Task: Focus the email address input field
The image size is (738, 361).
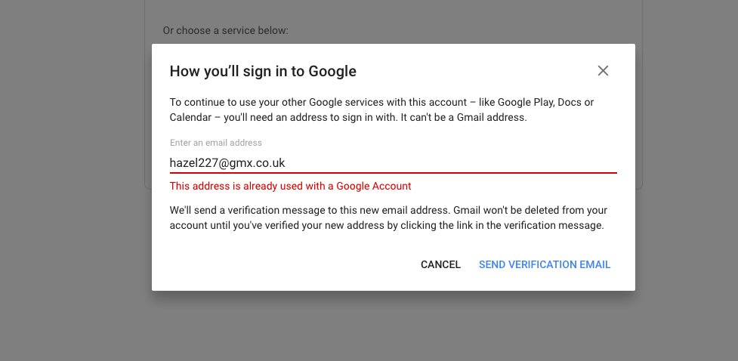Action: point(393,163)
